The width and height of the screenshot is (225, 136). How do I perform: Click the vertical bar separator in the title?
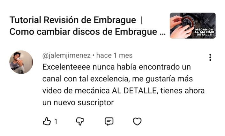tap(142, 20)
